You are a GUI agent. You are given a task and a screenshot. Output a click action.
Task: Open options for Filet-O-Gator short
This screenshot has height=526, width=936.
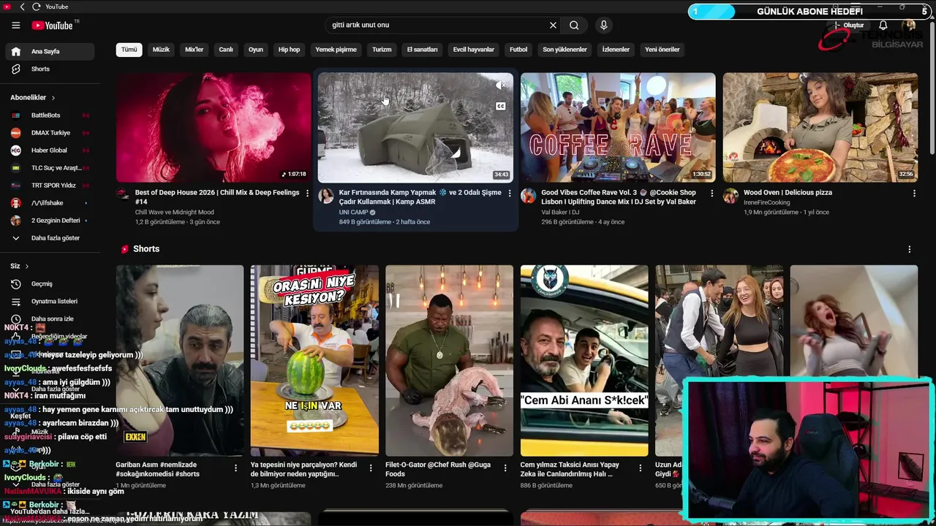pyautogui.click(x=506, y=468)
